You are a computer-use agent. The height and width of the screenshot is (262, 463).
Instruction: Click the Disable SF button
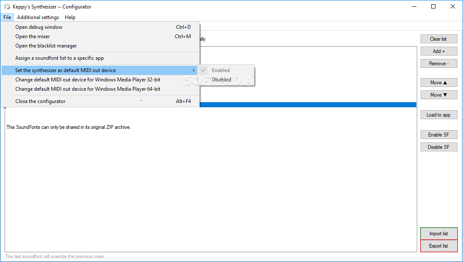coord(439,147)
